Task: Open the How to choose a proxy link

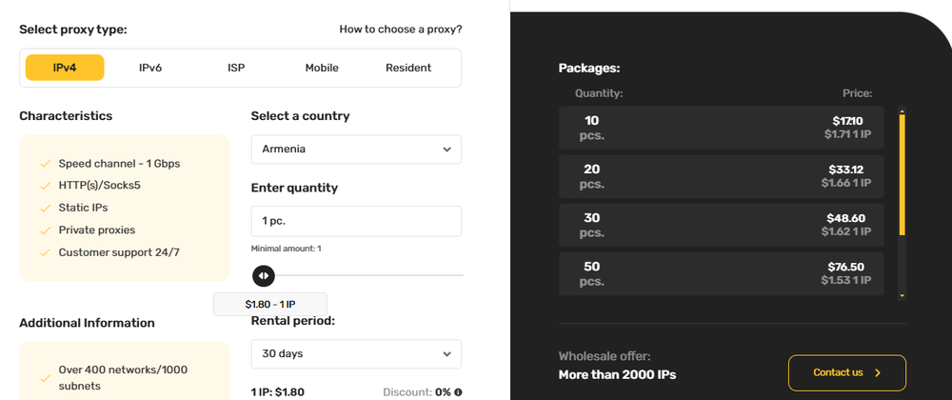Action: click(401, 30)
